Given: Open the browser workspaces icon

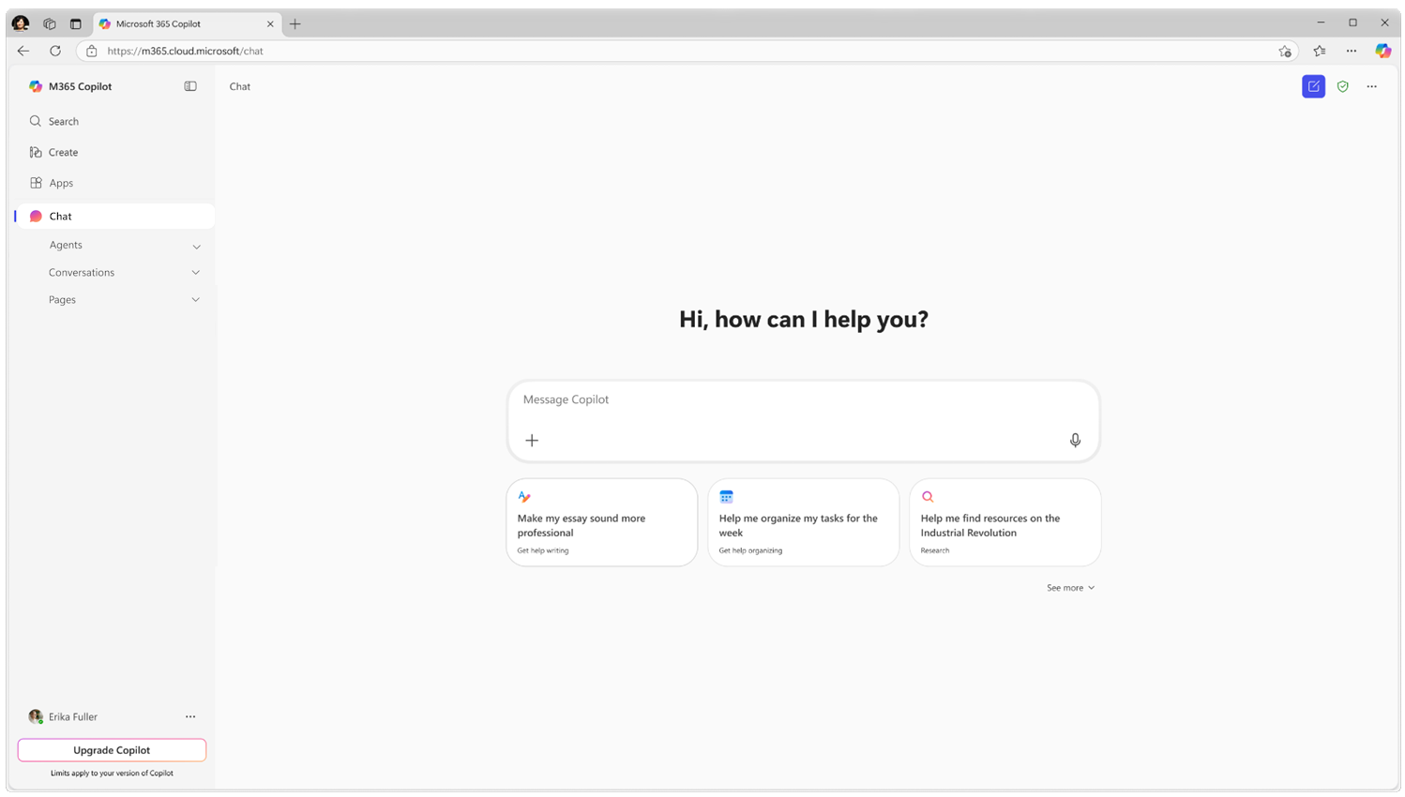Looking at the screenshot, I should 50,23.
